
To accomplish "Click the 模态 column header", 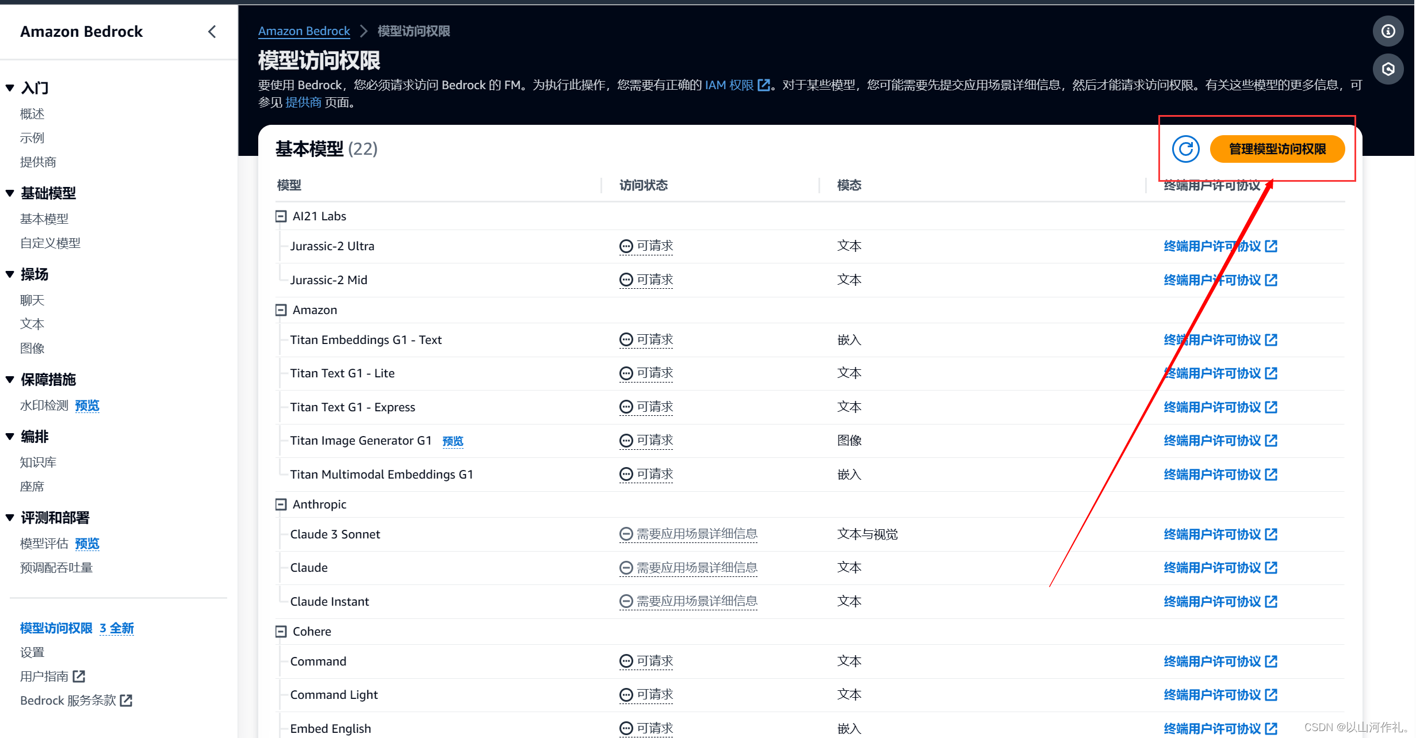I will coord(849,185).
